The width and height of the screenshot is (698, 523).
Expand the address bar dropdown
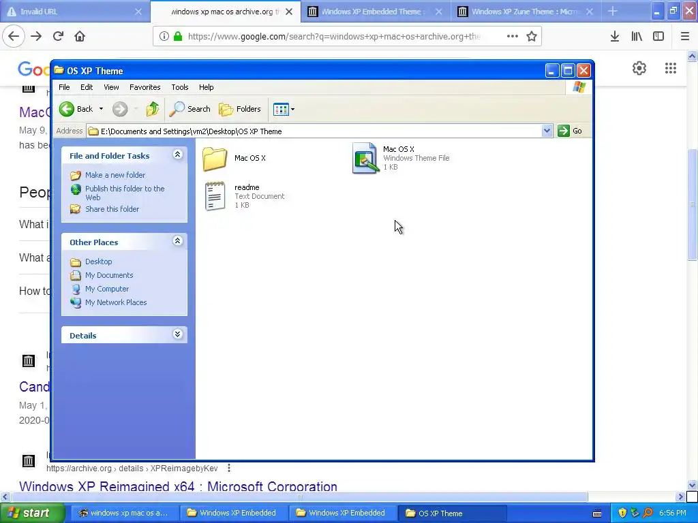pos(547,131)
